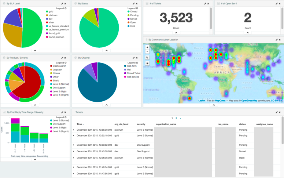Toggle legend in By Product / Severity panel
The width and height of the screenshot is (284, 178).
61,63
